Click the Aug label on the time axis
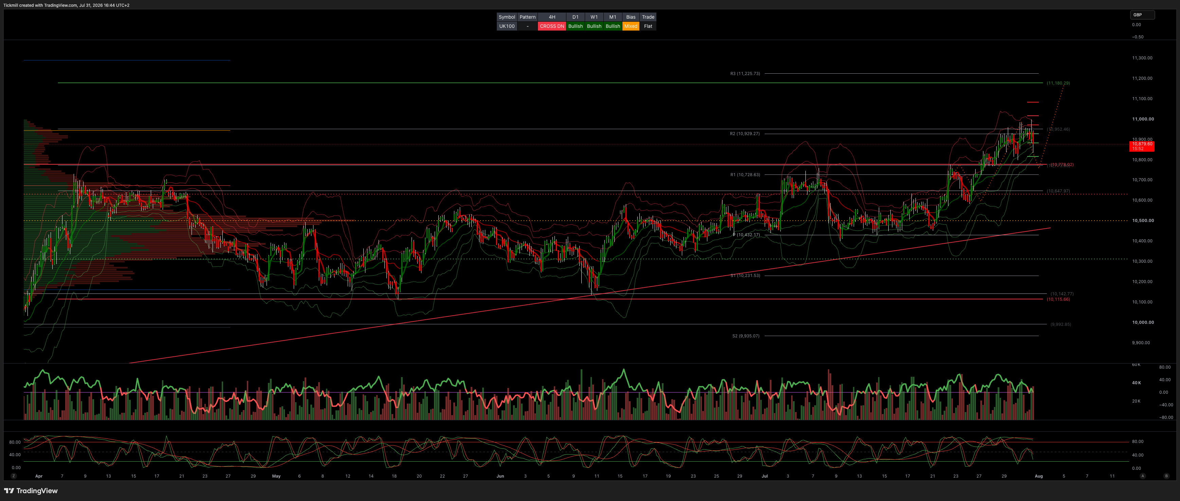Screen dimensions: 1180x501 point(1038,476)
